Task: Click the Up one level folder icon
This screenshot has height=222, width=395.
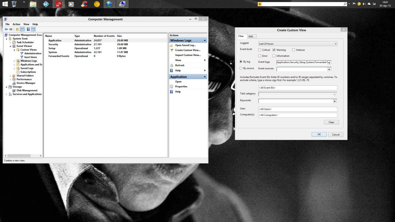Action: [17, 29]
